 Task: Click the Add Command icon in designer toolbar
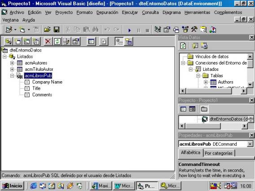(18, 41)
